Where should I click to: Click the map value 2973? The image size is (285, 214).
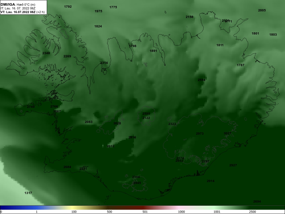(200, 134)
